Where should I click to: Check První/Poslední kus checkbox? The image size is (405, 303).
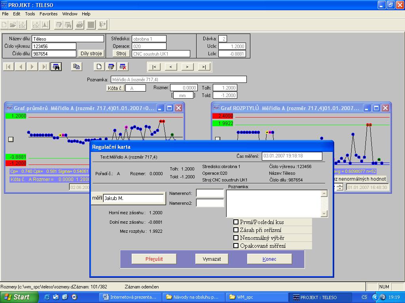[x=236, y=222]
